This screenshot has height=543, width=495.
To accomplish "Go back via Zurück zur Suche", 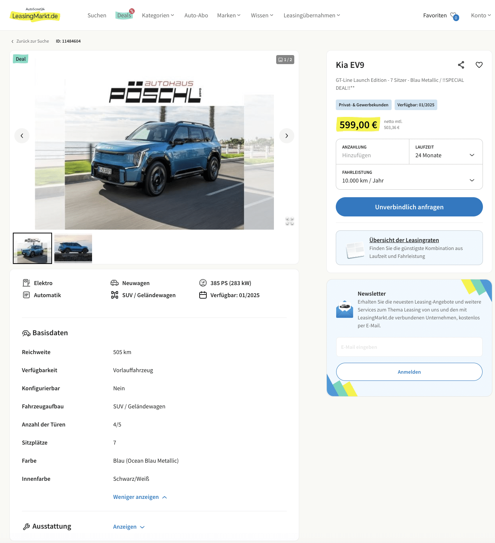I will click(x=30, y=41).
